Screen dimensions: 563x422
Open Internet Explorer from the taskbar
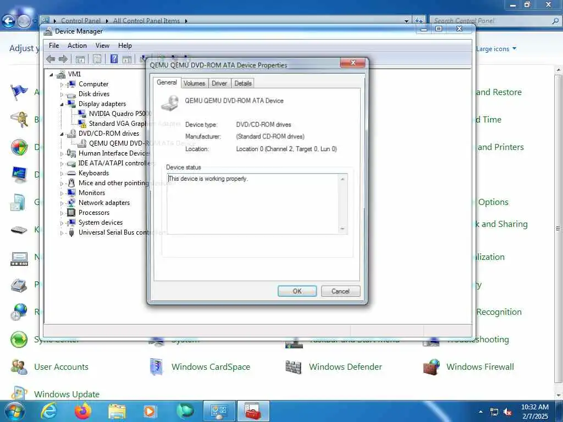49,411
